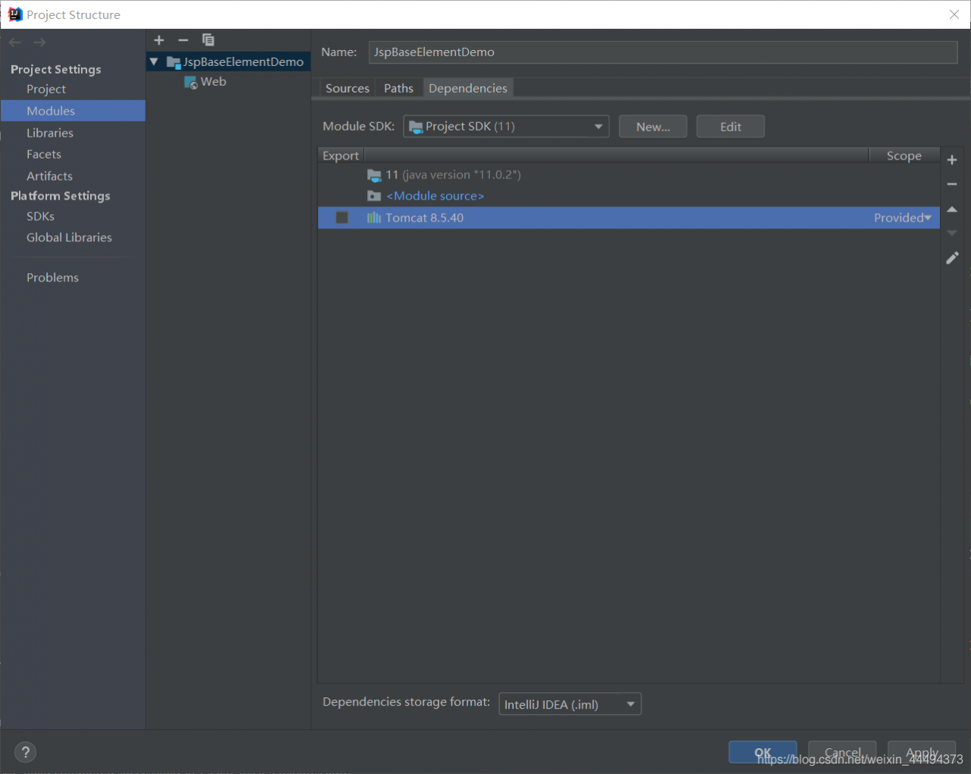
Task: Click the Cancel button
Action: coord(842,752)
